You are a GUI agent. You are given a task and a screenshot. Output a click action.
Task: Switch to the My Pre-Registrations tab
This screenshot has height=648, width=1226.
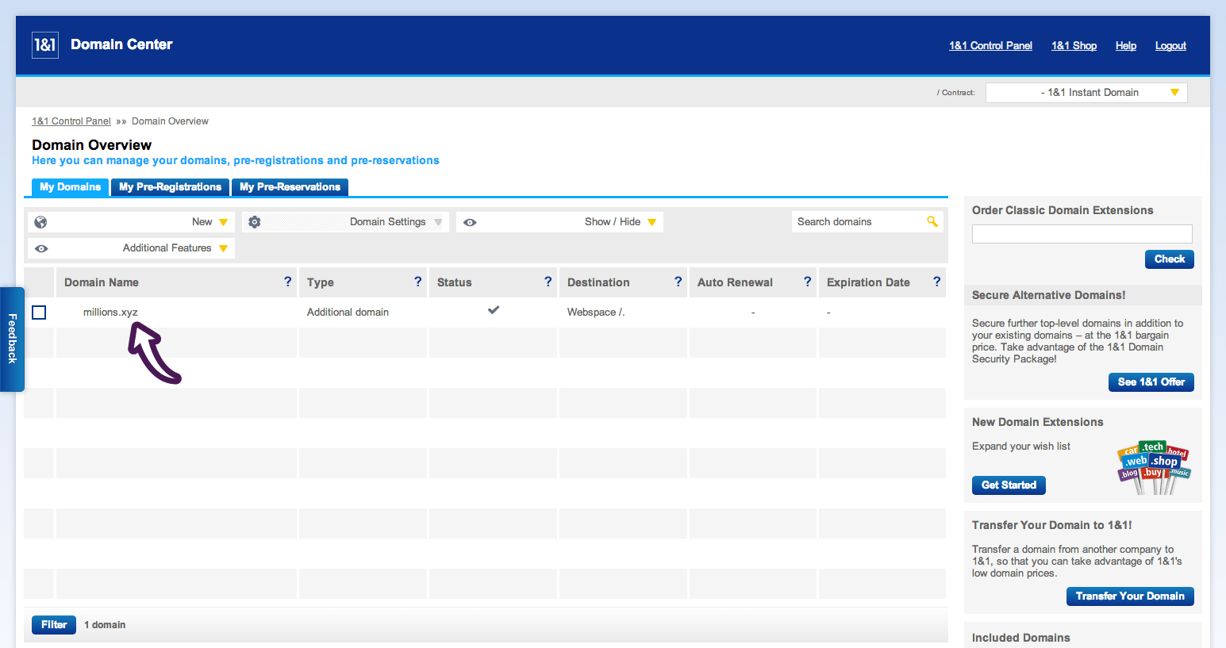[170, 187]
